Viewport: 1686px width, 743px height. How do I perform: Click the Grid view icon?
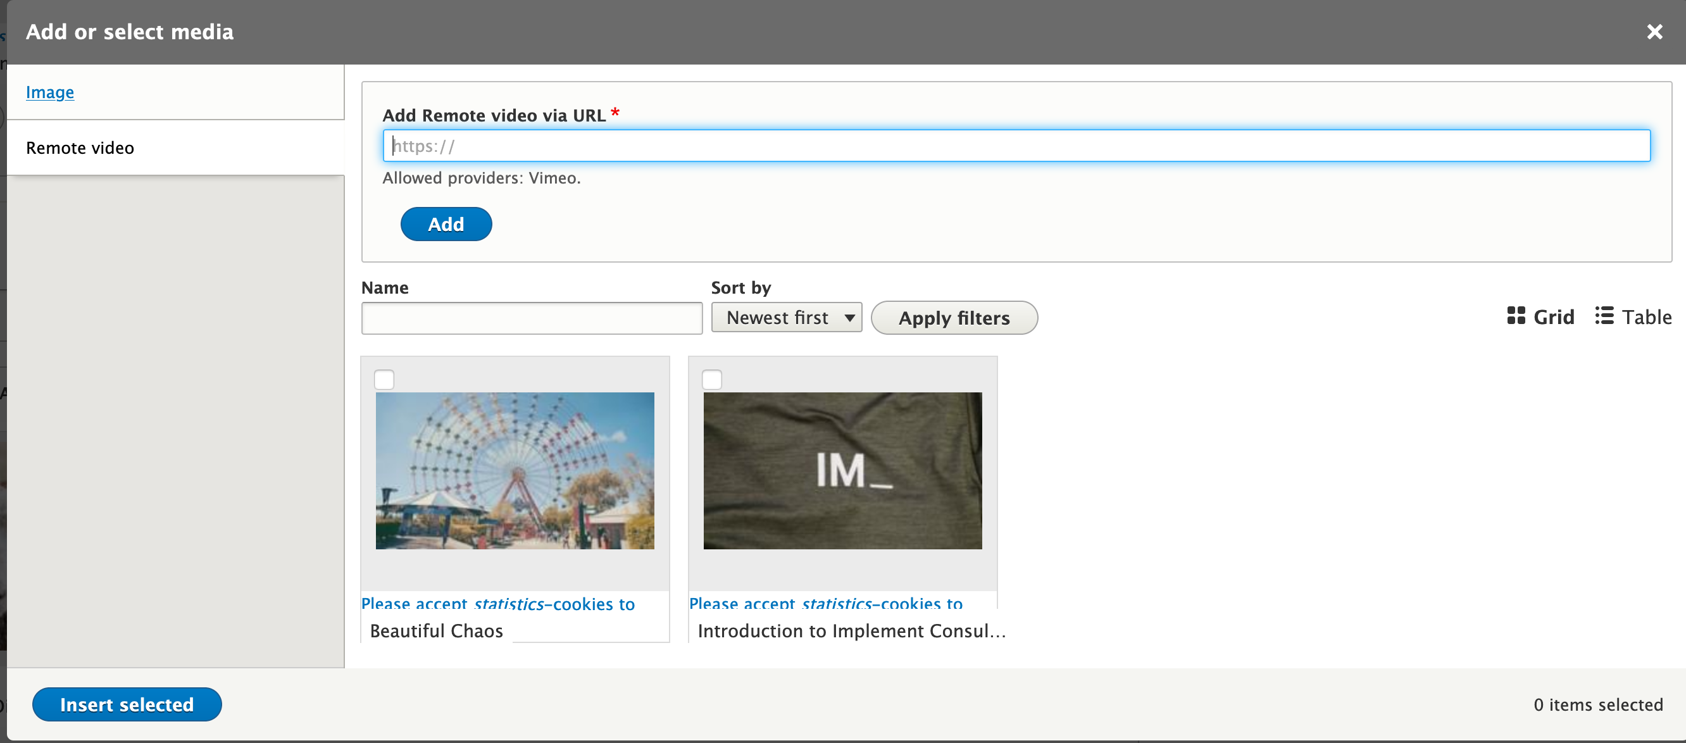click(1515, 316)
